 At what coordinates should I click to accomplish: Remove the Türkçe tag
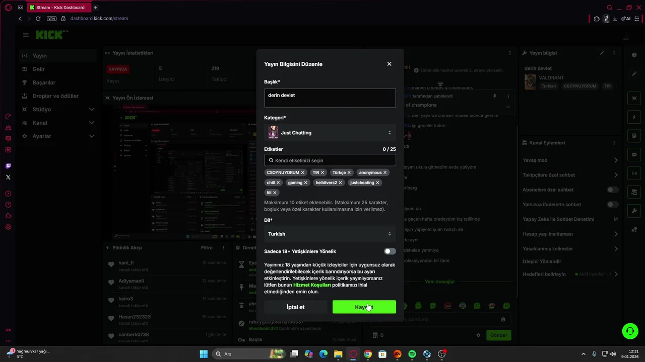click(349, 172)
